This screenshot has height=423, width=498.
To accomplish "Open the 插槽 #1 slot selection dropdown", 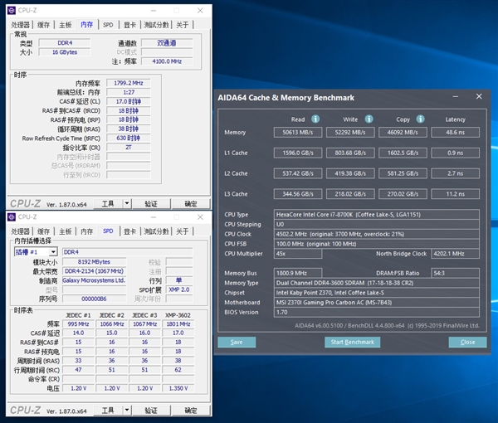I will 52,251.
